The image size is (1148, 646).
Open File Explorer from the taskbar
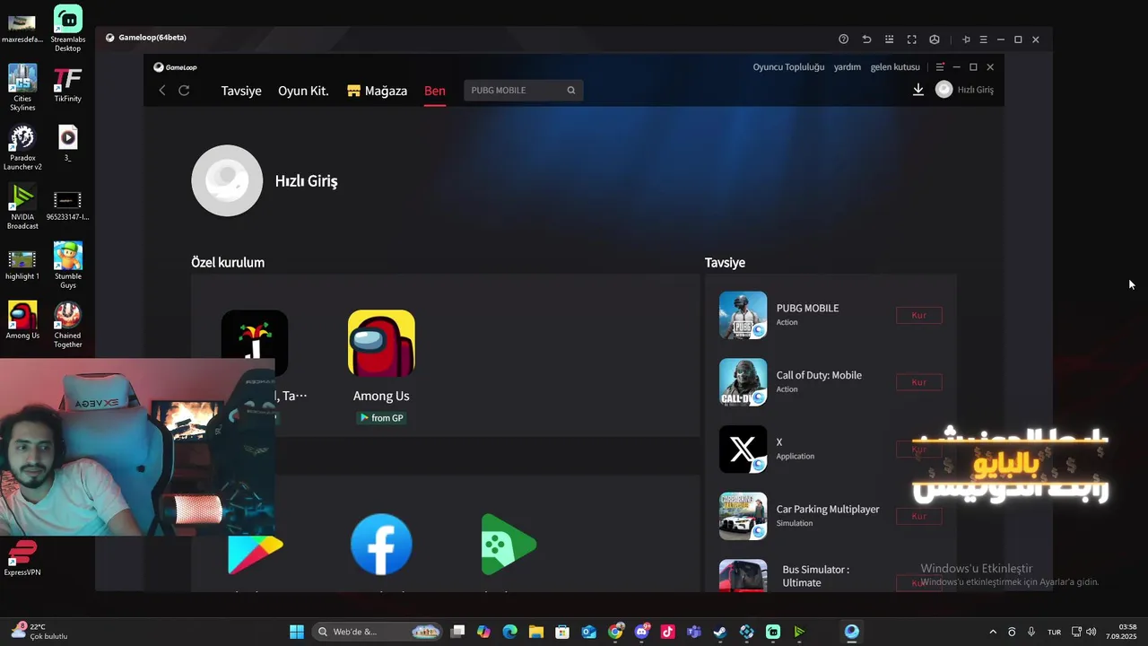point(536,632)
